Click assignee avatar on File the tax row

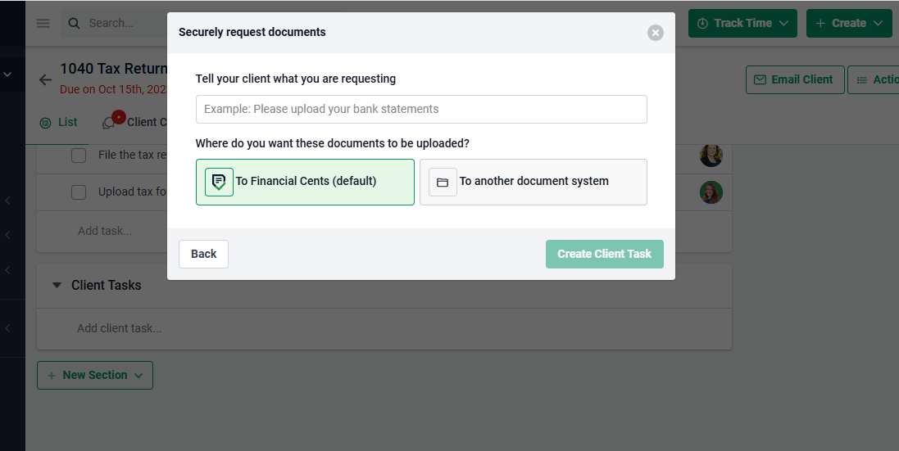[x=711, y=155]
